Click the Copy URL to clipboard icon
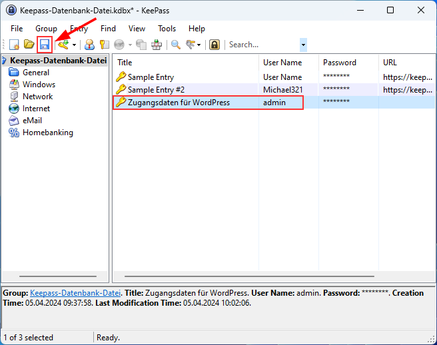This screenshot has width=437, height=345. pyautogui.click(x=141, y=45)
